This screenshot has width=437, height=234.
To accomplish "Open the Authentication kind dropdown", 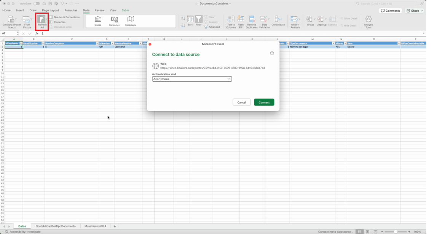I will 192,79.
